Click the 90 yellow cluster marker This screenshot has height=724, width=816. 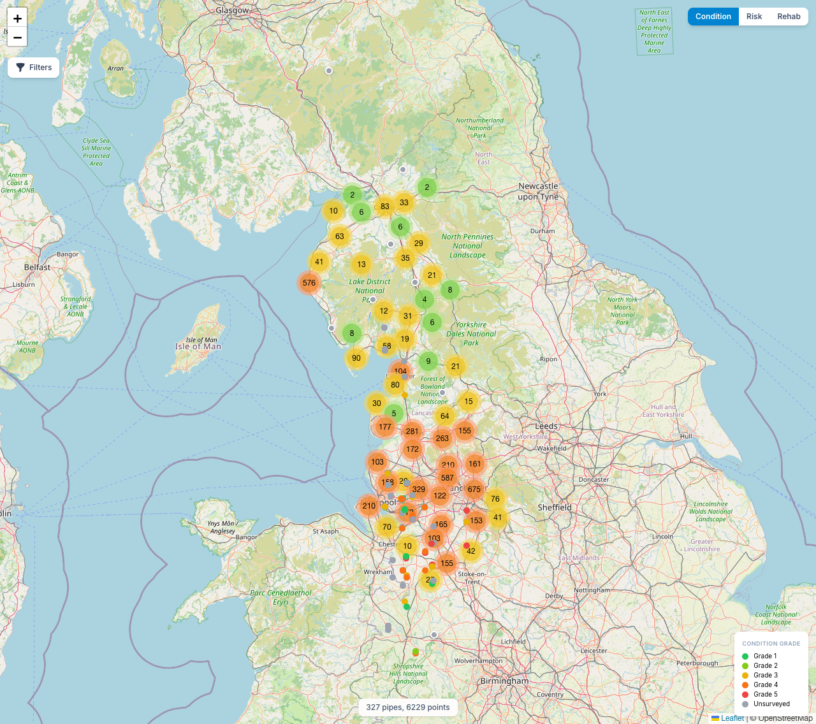(x=356, y=358)
